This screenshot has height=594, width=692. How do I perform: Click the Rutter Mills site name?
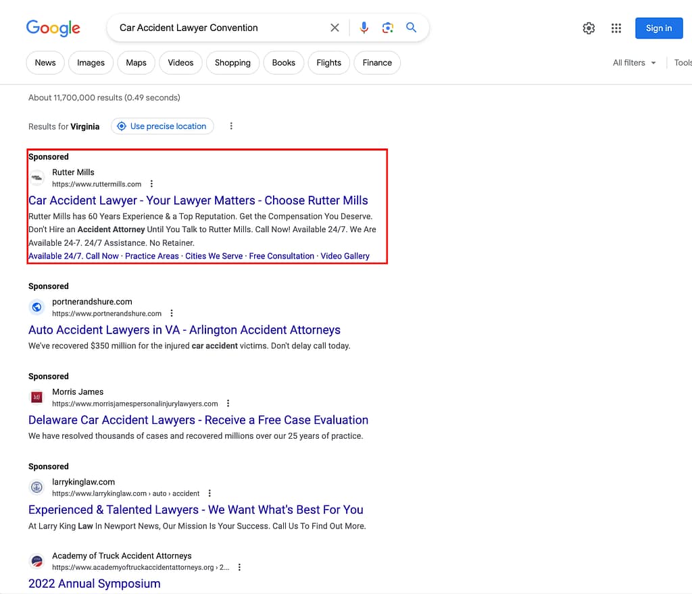(x=73, y=172)
